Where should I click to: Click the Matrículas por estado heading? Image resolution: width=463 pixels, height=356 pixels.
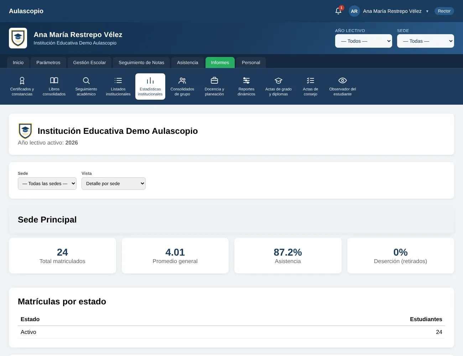(62, 302)
